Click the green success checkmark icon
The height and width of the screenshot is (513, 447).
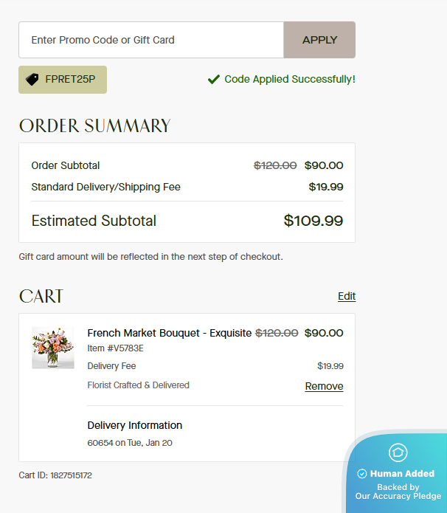coord(214,79)
